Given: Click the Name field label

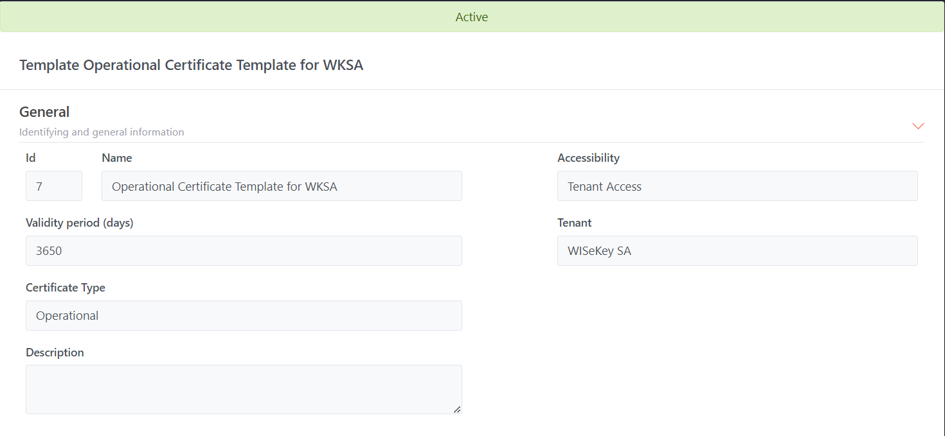Looking at the screenshot, I should coord(117,158).
